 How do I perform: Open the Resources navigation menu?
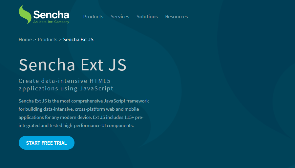click(177, 16)
